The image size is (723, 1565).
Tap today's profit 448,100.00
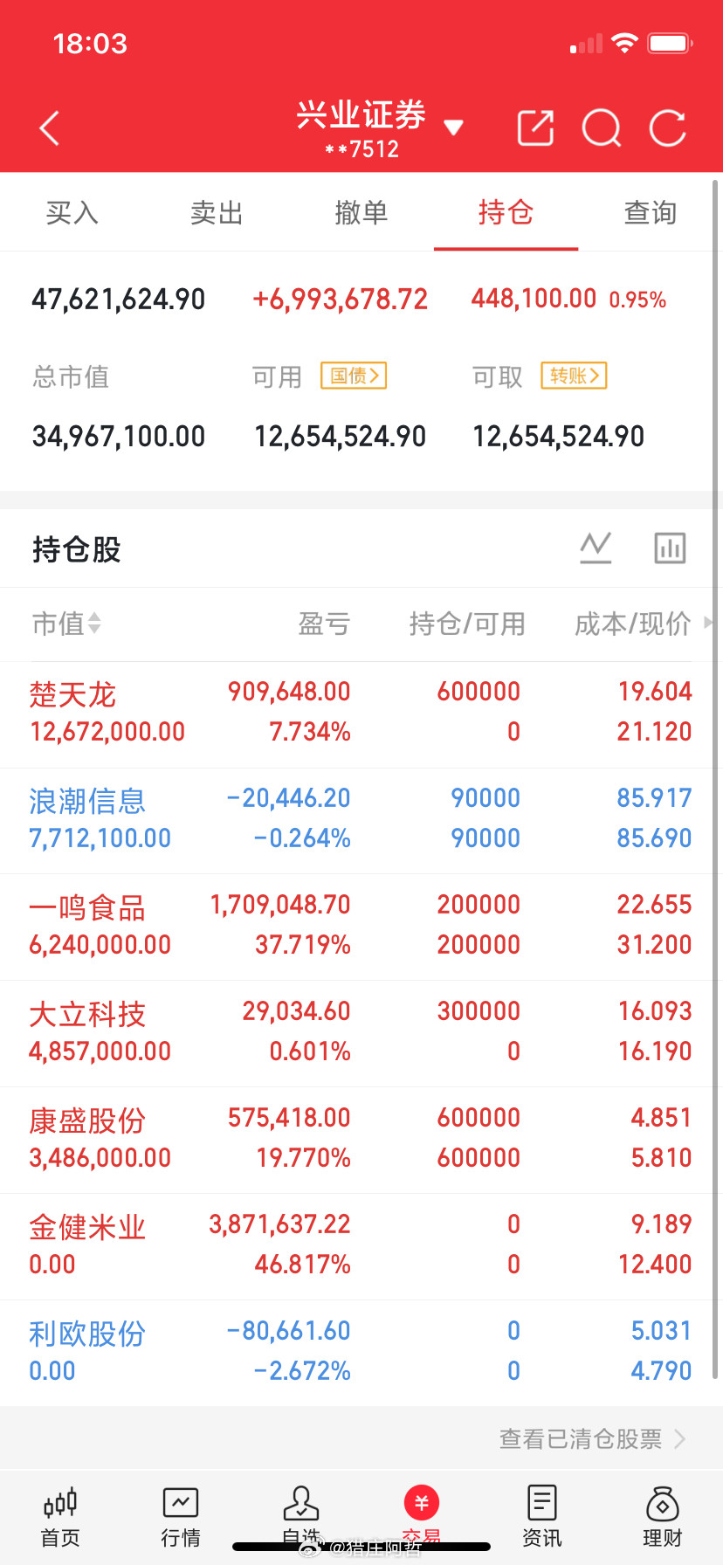[534, 299]
